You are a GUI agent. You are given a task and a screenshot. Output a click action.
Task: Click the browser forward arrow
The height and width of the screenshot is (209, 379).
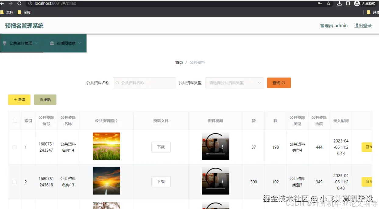tap(11, 3)
